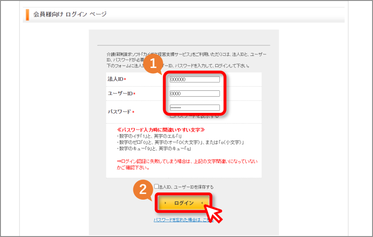Open the パスワードを忘れた場合は、こちら link
Viewport: 373px width, 237px height.
tap(183, 220)
